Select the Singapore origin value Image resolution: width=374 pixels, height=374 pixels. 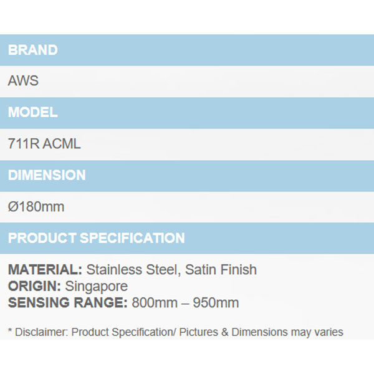click(96, 286)
